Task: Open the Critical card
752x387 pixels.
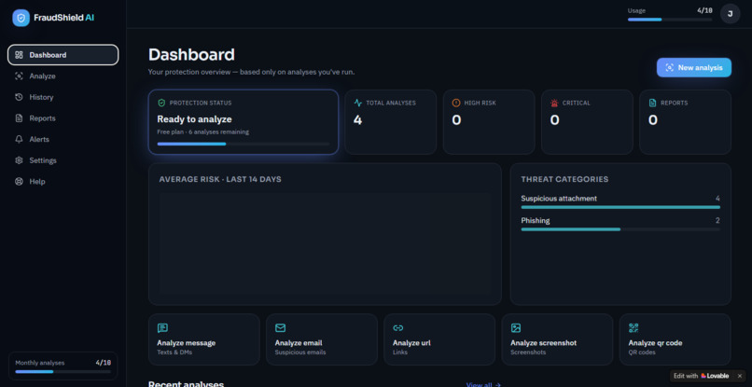Action: pos(587,122)
